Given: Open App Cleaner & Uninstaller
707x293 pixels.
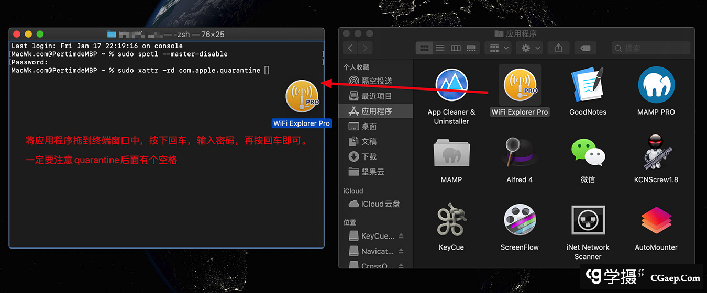Looking at the screenshot, I should tap(451, 85).
